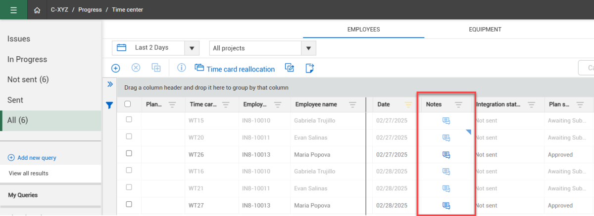Click the add new time card icon
Viewport: 594px width, 216px height.
pyautogui.click(x=115, y=68)
